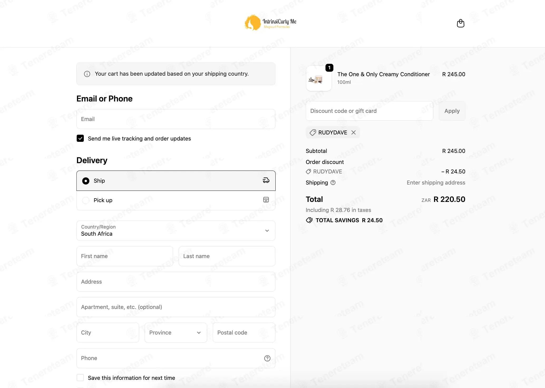Image resolution: width=545 pixels, height=388 pixels.
Task: Click the TOTAL SAVINGS R 24.50 text
Action: [x=349, y=220]
